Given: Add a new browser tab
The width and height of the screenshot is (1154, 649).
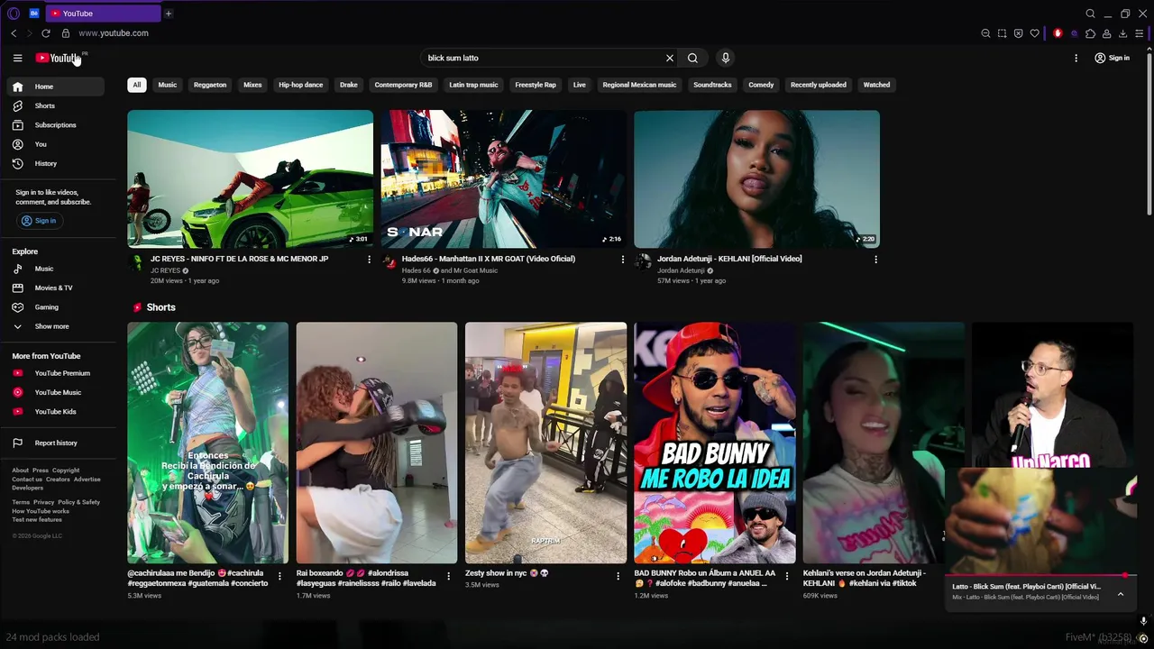Looking at the screenshot, I should 168,14.
